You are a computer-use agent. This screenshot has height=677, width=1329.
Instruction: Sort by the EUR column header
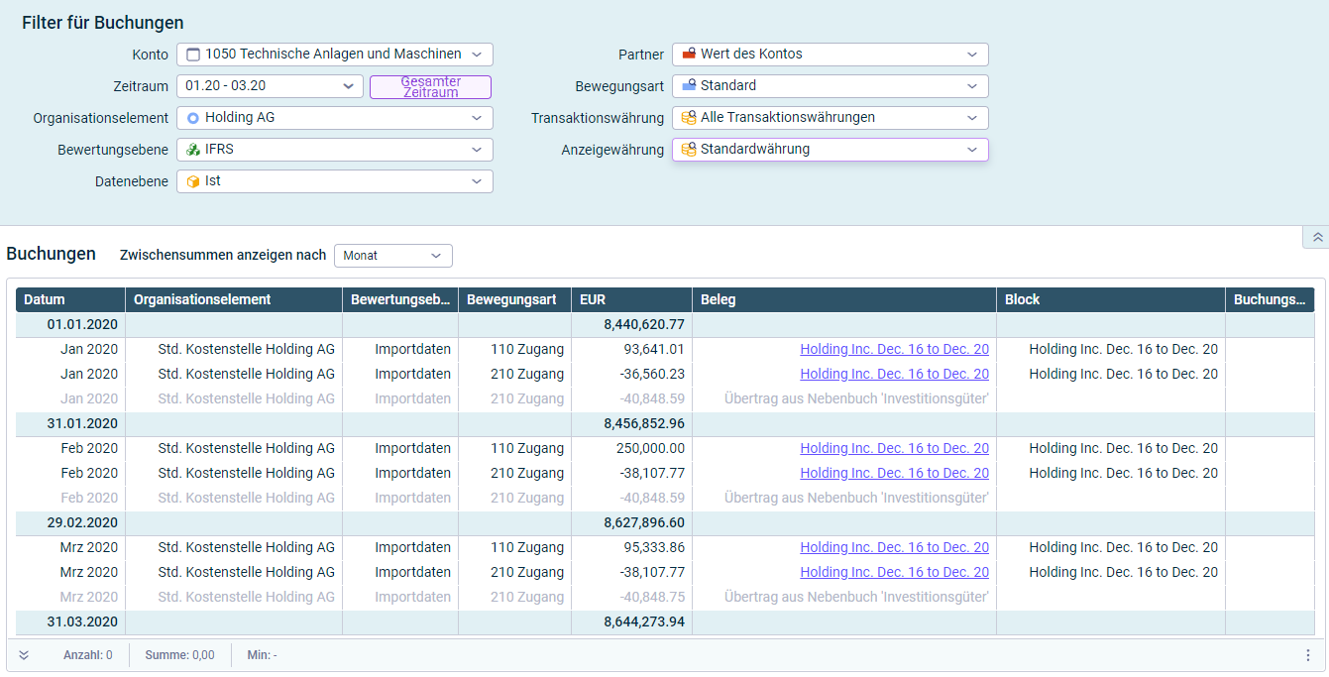tap(632, 299)
